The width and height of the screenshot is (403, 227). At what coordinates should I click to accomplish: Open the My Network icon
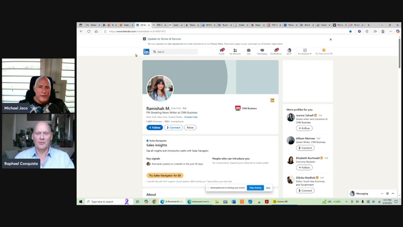235,51
